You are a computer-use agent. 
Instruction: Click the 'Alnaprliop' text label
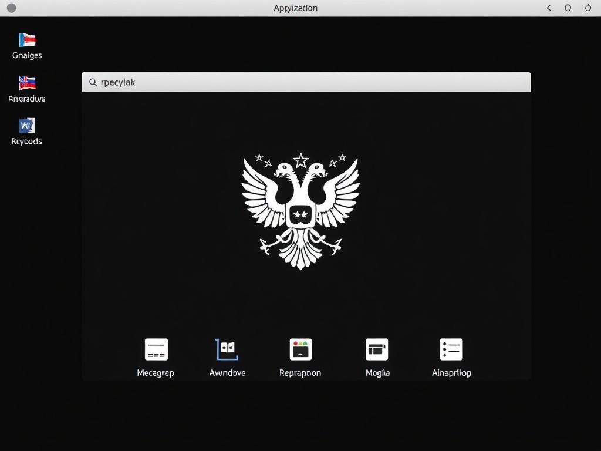click(451, 373)
